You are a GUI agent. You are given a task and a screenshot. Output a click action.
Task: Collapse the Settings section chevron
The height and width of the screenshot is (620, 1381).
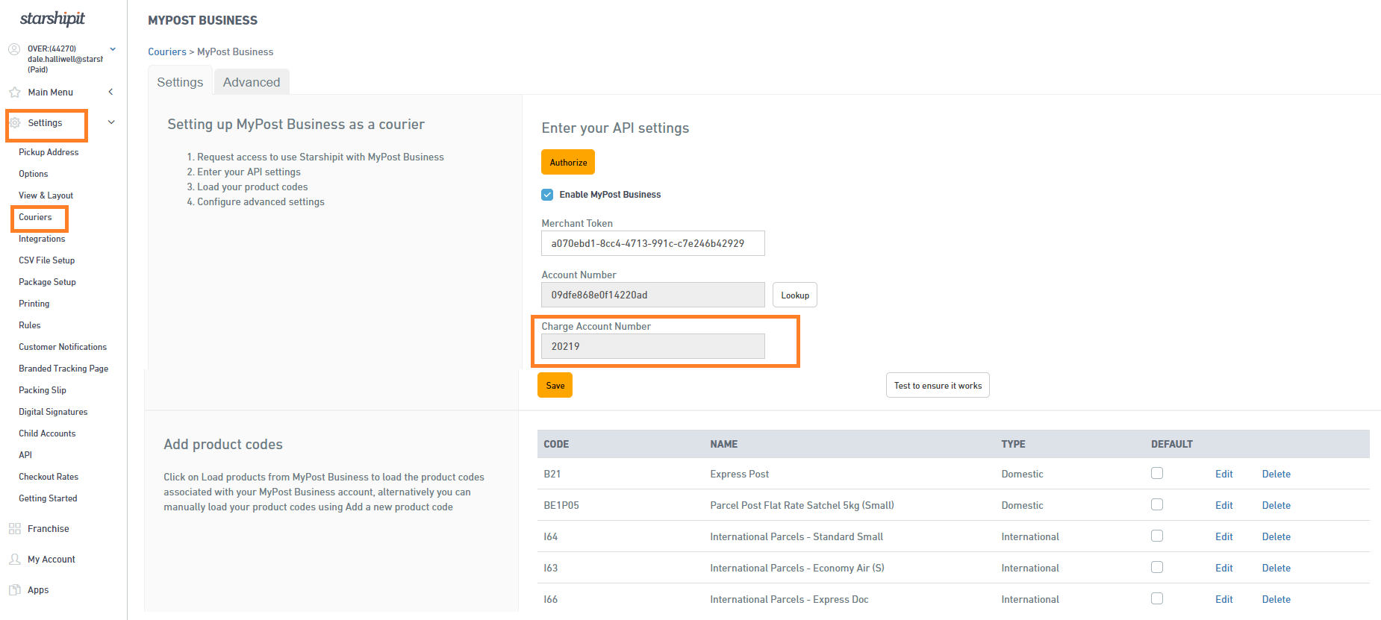[x=111, y=122]
